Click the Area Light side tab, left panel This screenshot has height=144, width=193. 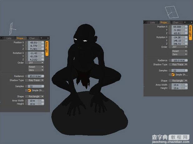point(47,48)
